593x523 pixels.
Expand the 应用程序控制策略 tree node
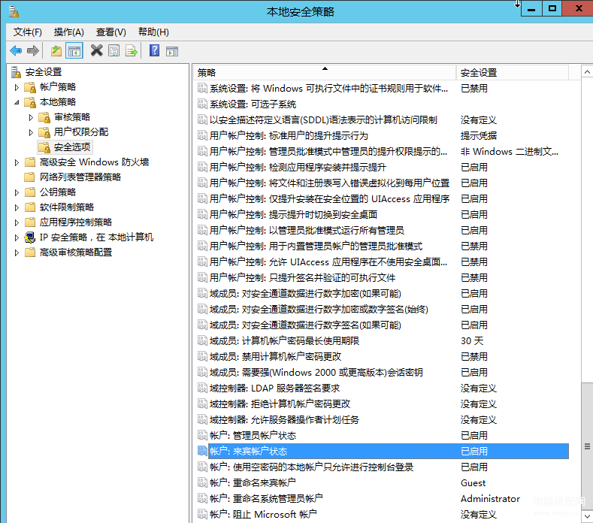pos(17,222)
